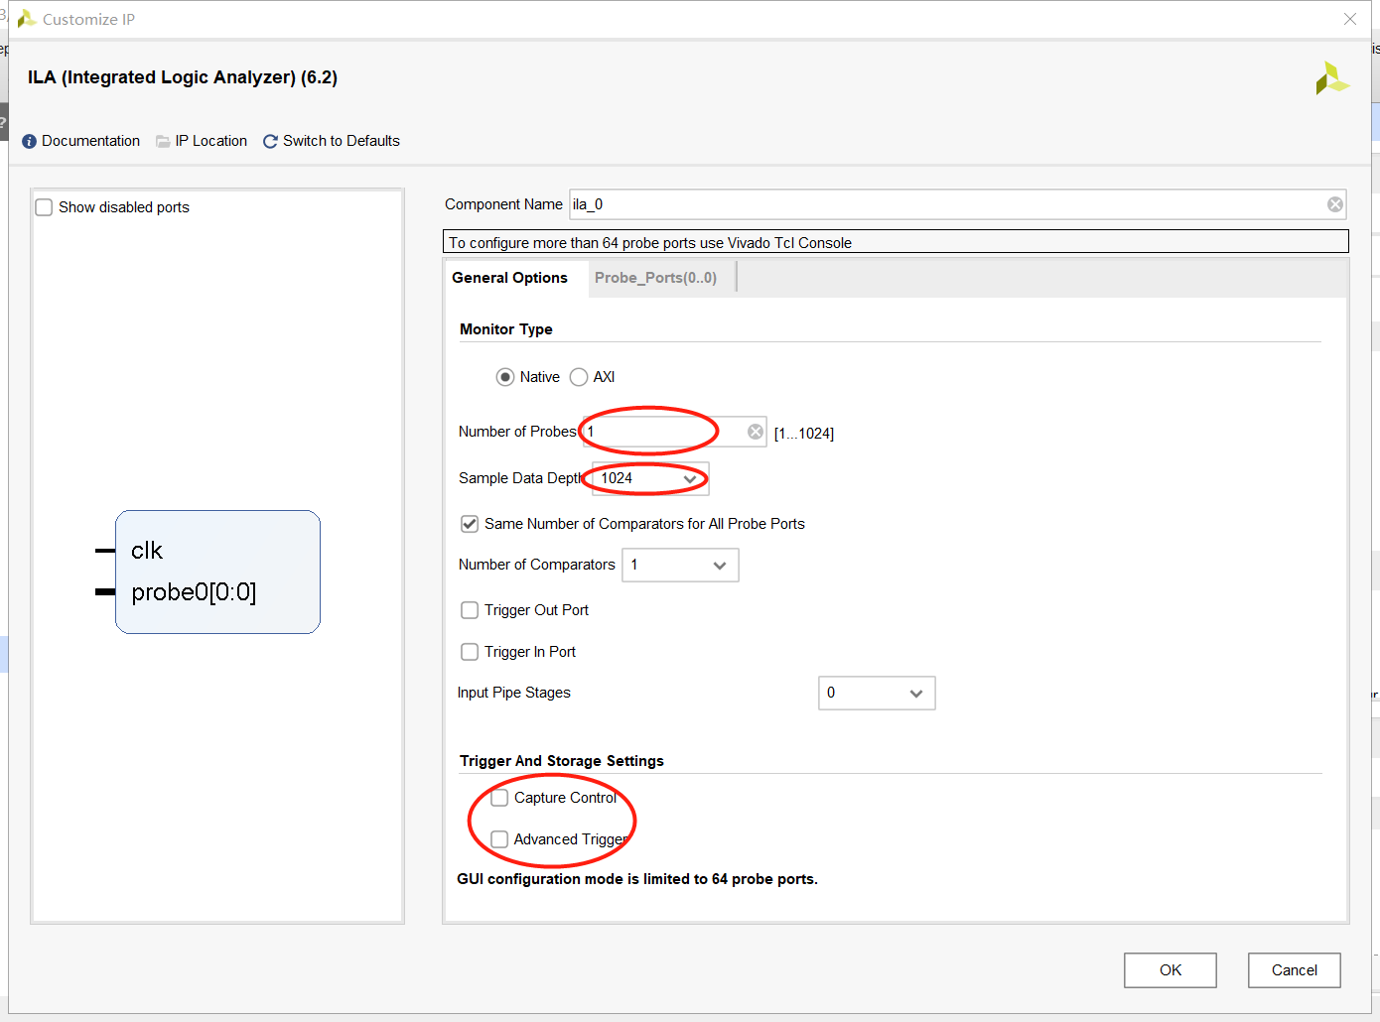Click the Cancel button
1380x1022 pixels.
click(1295, 970)
